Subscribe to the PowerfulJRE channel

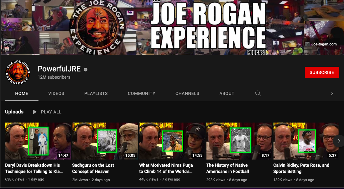(x=322, y=72)
